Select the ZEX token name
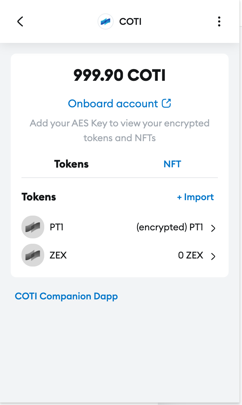Screen dimensions: 242x405 click(x=58, y=255)
